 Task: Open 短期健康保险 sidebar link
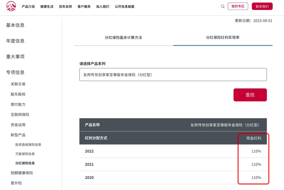[22, 173]
